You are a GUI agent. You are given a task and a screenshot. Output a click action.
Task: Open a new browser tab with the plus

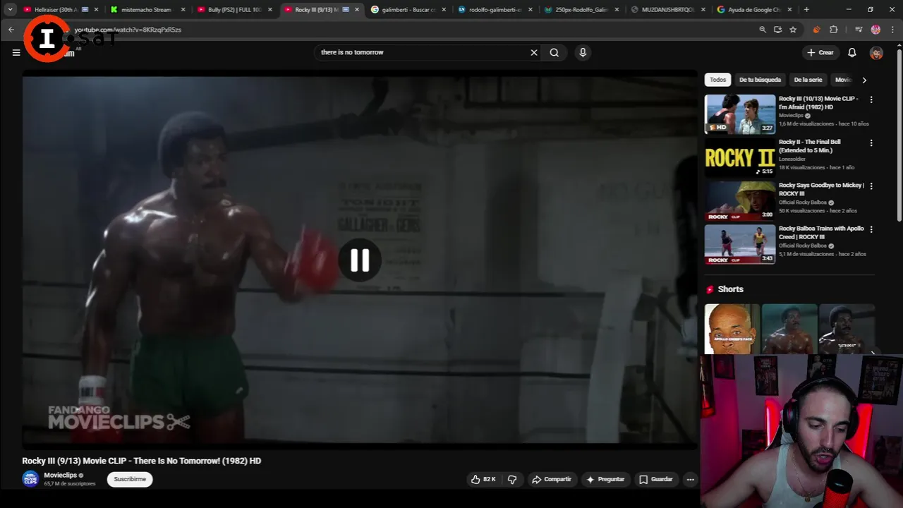tap(806, 10)
